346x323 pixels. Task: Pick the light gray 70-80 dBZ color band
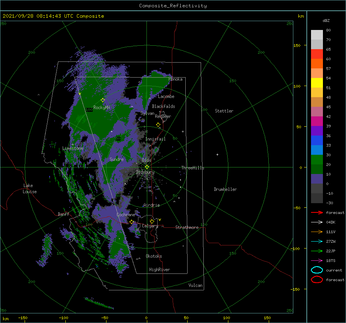317,35
